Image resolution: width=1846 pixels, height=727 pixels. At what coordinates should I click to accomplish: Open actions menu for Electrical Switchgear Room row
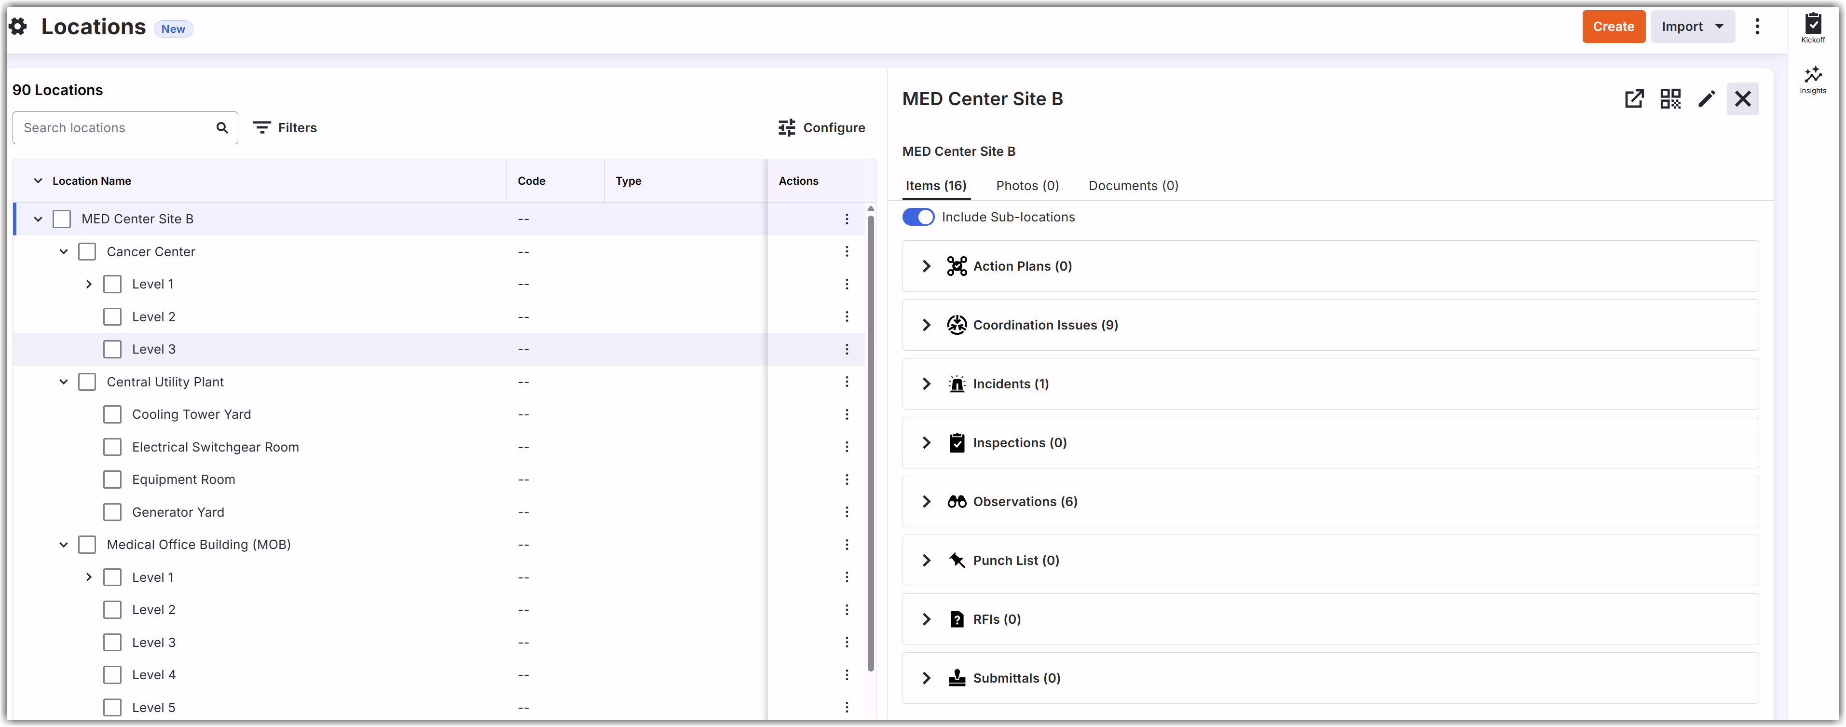point(847,447)
